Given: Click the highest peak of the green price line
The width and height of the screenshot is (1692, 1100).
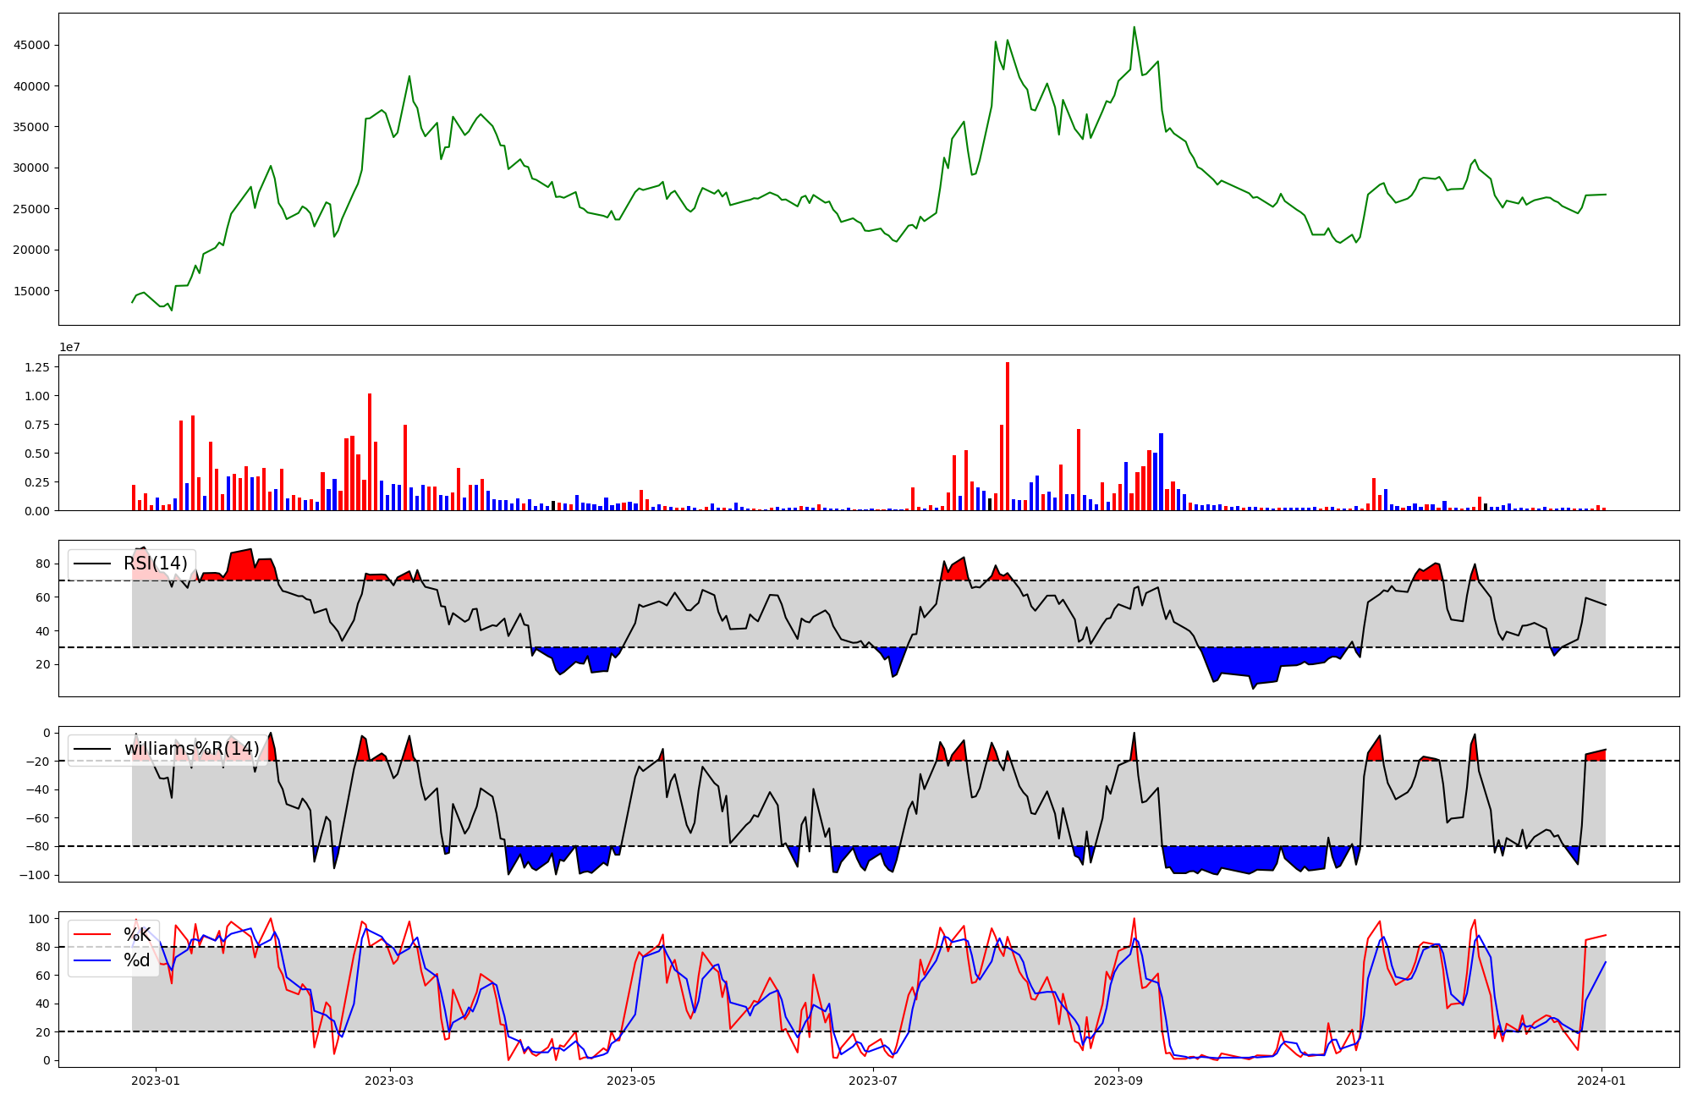Looking at the screenshot, I should pyautogui.click(x=1134, y=29).
